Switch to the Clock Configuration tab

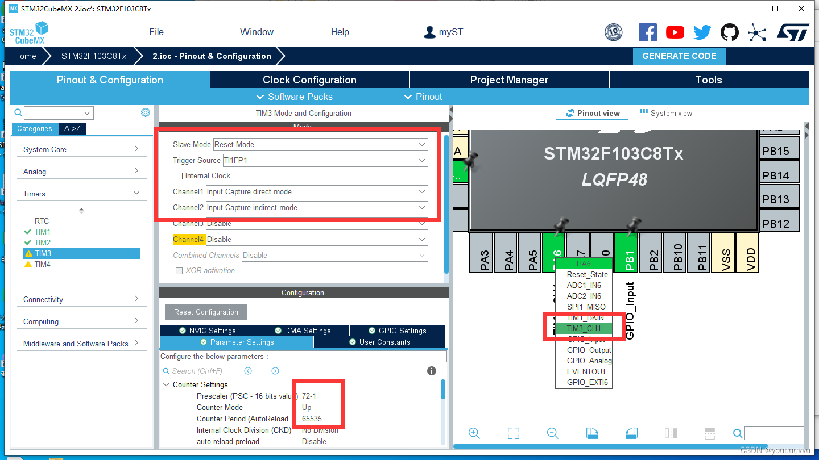tap(310, 80)
